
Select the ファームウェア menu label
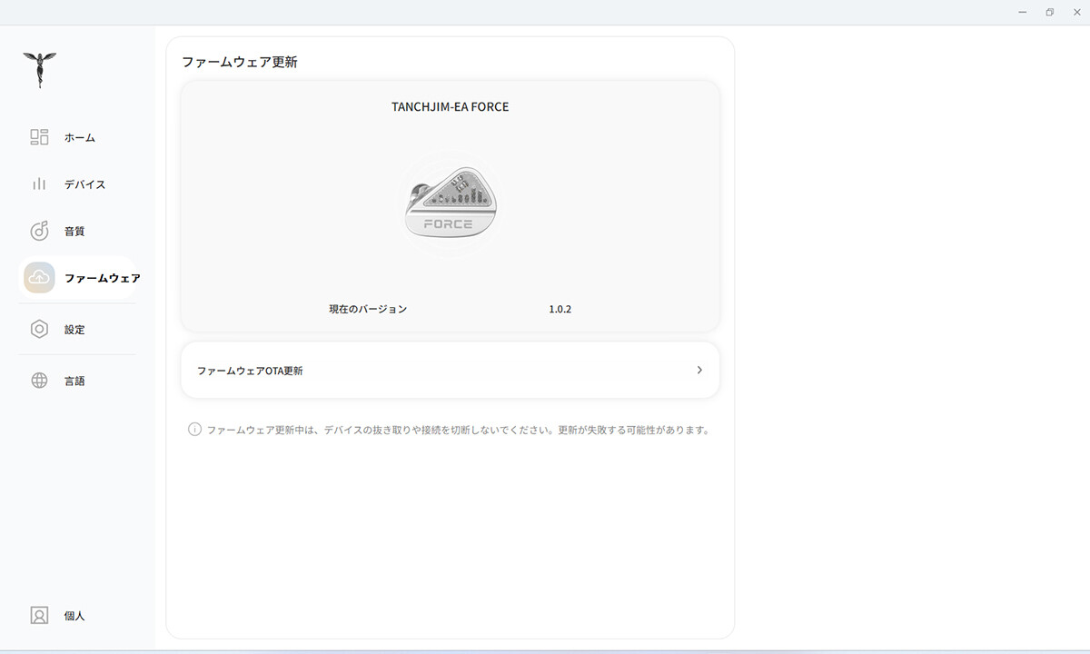(103, 278)
